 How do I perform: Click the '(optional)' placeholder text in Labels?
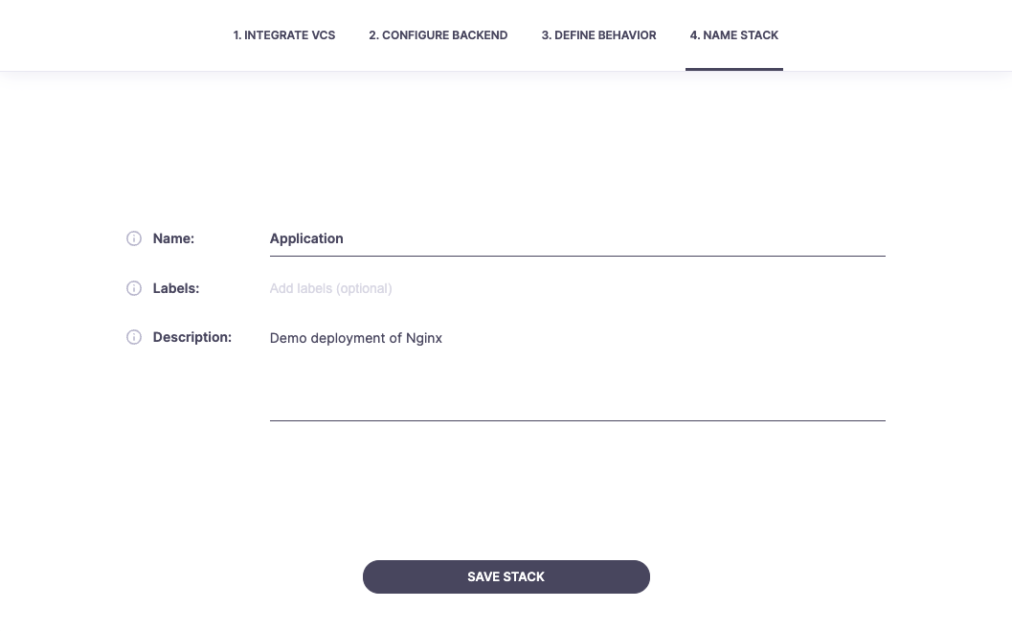pyautogui.click(x=364, y=288)
